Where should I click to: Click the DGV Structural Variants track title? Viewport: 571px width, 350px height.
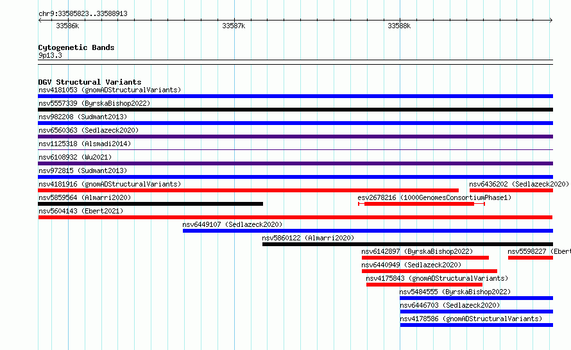[x=90, y=82]
